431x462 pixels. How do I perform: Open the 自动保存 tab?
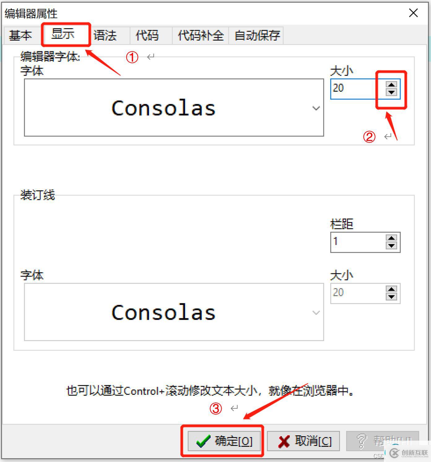[x=257, y=35]
